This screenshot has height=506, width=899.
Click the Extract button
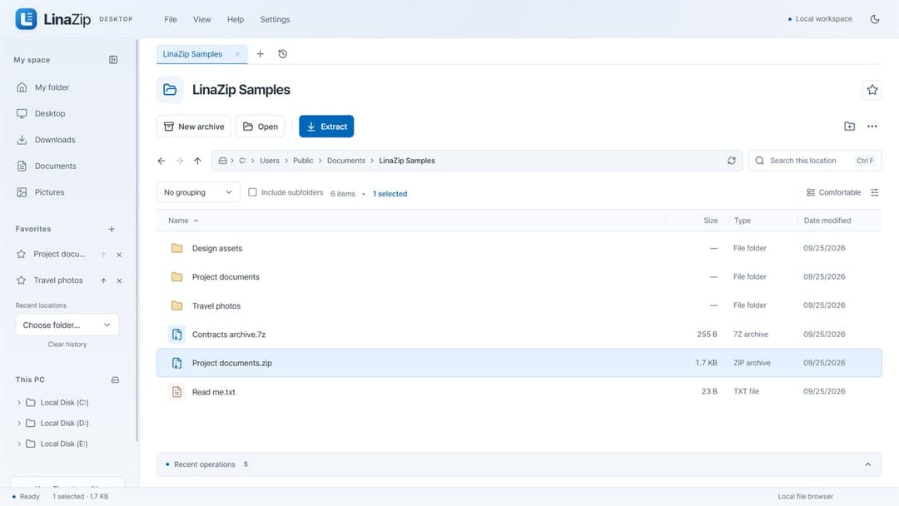pos(326,126)
